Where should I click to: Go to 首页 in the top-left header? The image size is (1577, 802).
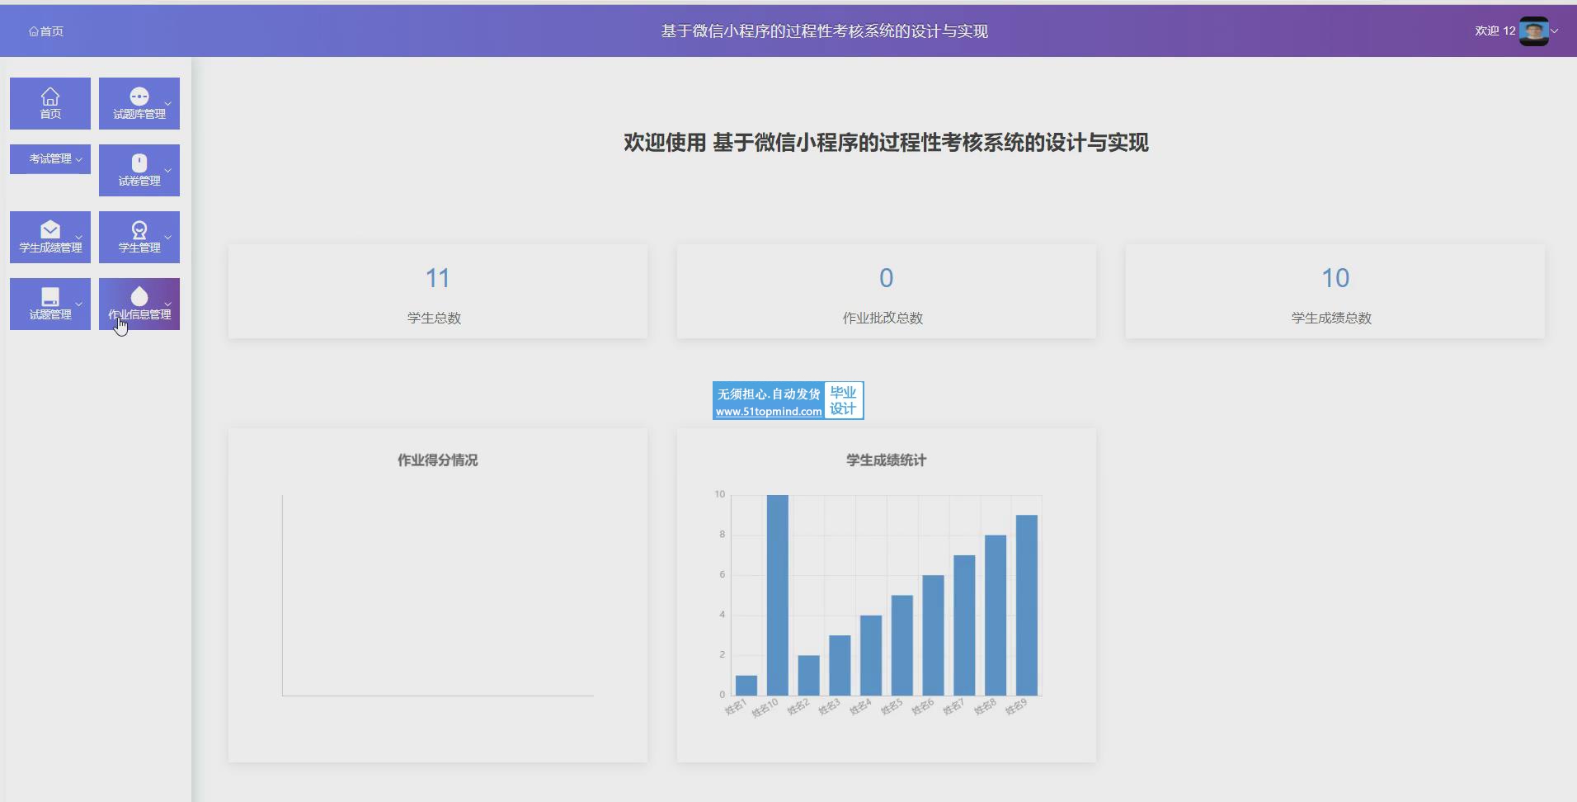[x=46, y=31]
